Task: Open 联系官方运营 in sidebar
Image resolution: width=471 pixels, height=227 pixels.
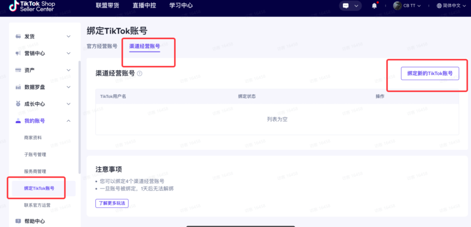Action: pos(37,205)
